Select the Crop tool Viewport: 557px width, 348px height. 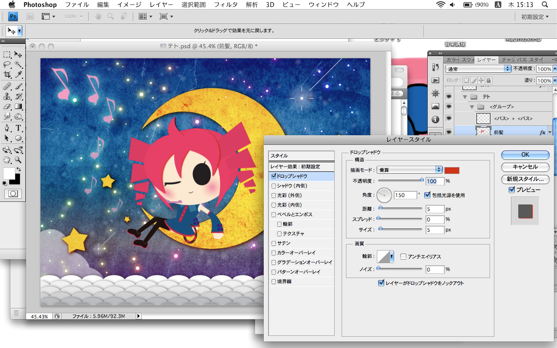tap(7, 74)
